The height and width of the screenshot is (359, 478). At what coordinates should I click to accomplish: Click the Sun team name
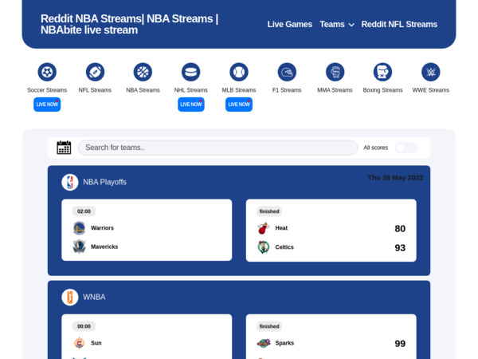(96, 343)
